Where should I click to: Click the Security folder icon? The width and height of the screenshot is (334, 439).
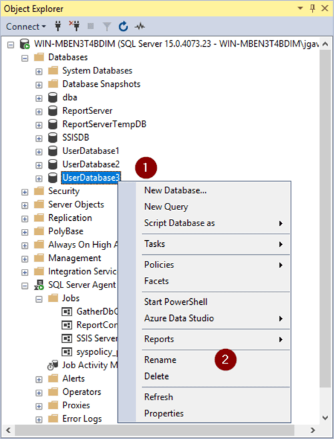pyautogui.click(x=39, y=191)
